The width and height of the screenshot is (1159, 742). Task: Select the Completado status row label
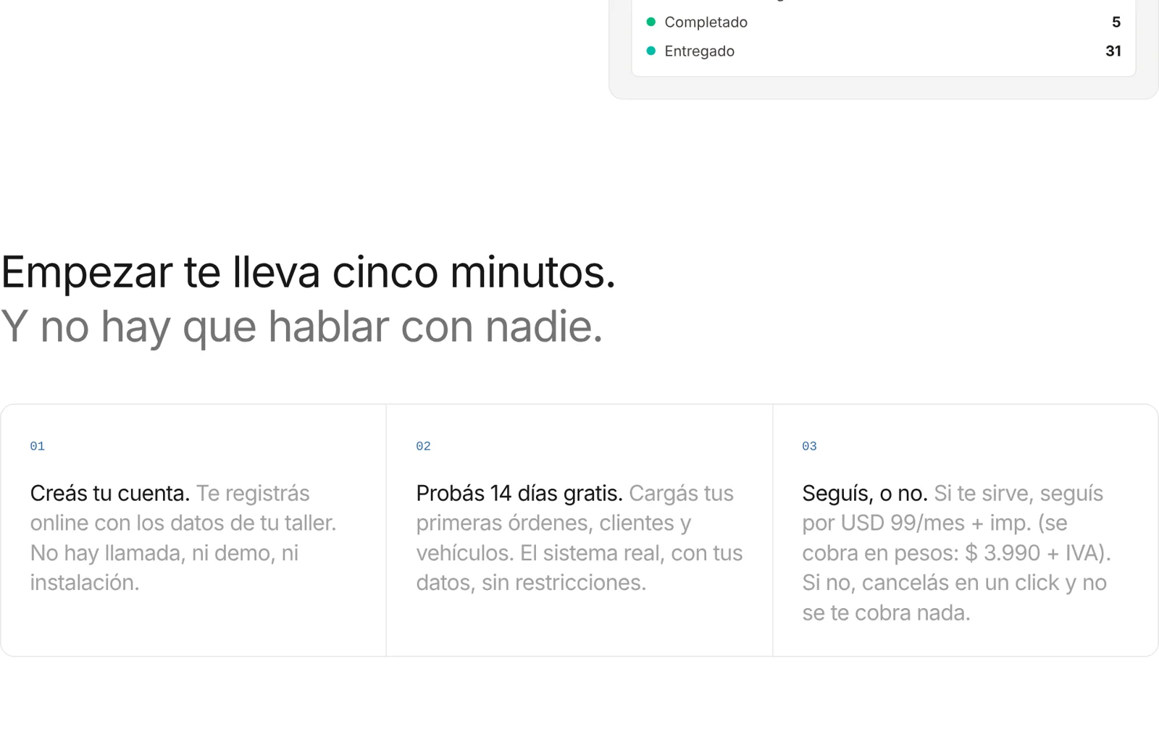click(x=706, y=22)
